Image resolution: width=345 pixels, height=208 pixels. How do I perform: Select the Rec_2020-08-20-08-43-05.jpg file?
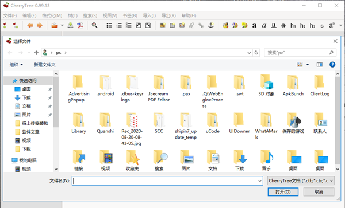click(132, 129)
